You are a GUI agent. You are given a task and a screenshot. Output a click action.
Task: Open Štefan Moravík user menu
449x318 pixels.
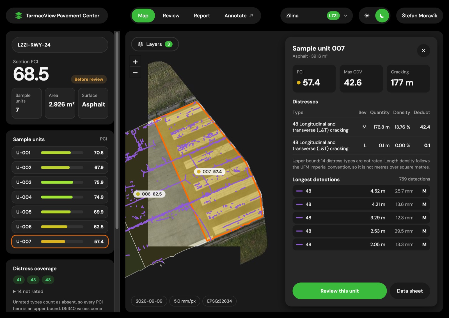[420, 16]
